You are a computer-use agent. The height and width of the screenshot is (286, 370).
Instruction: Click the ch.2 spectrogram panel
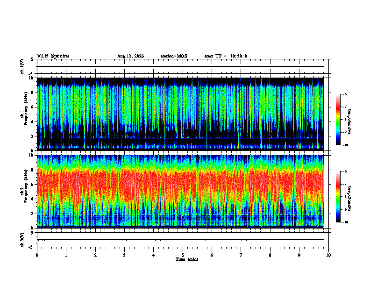180,192
